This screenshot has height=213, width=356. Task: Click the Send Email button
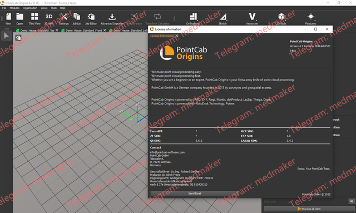click(195, 193)
